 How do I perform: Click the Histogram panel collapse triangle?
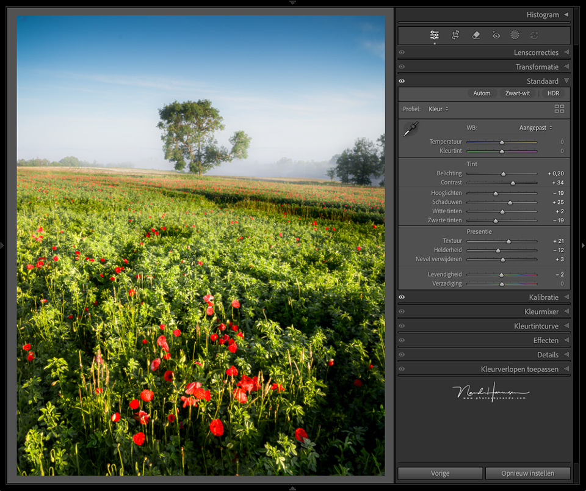tap(566, 15)
